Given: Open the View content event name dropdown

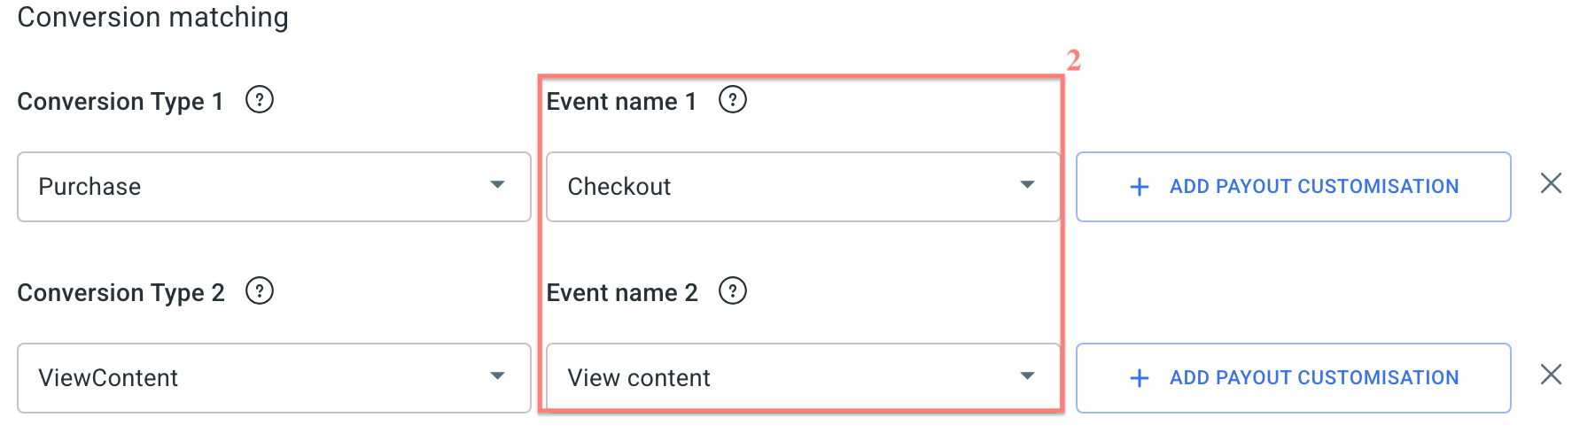Looking at the screenshot, I should click(x=803, y=378).
